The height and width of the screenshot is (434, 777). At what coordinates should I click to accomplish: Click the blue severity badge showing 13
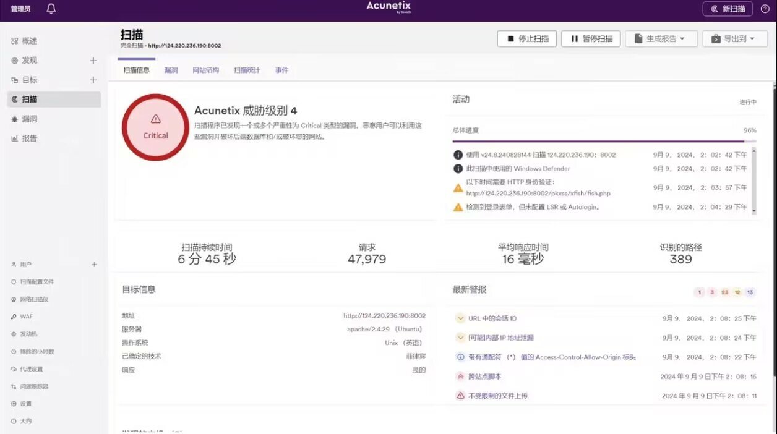(x=750, y=292)
